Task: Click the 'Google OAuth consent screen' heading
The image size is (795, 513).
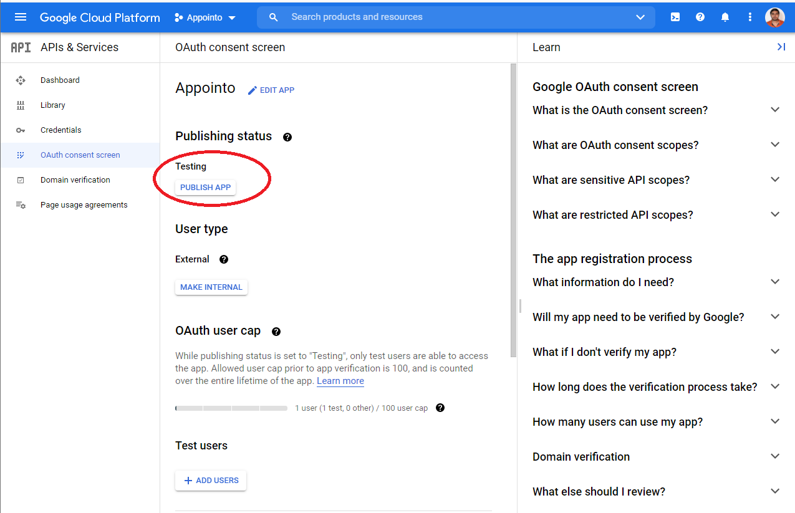Action: coord(615,87)
